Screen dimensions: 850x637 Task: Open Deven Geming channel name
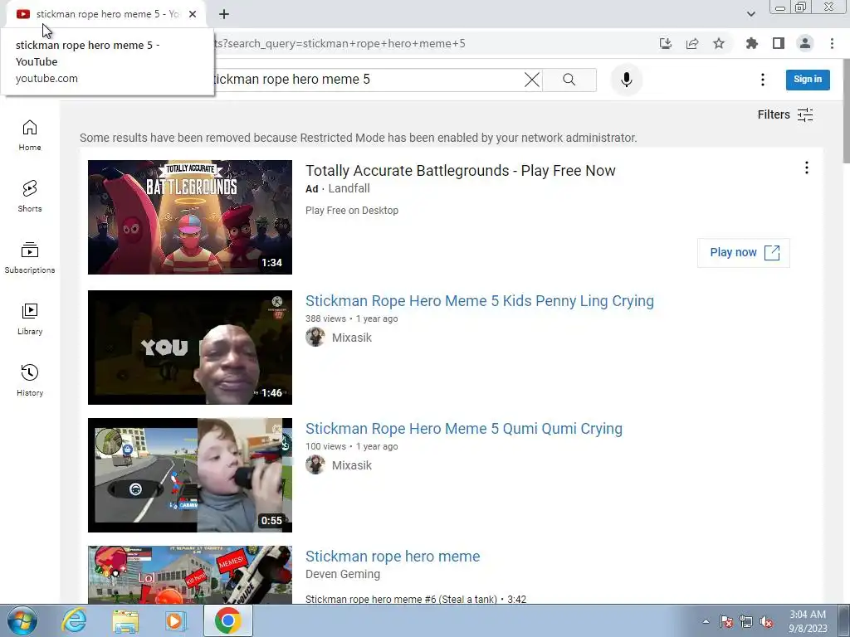343,574
